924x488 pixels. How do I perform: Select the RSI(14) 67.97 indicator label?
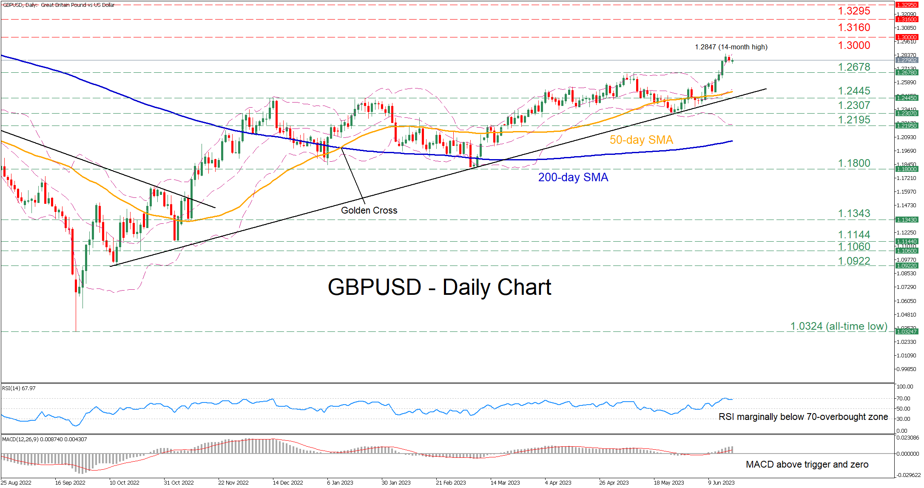19,388
